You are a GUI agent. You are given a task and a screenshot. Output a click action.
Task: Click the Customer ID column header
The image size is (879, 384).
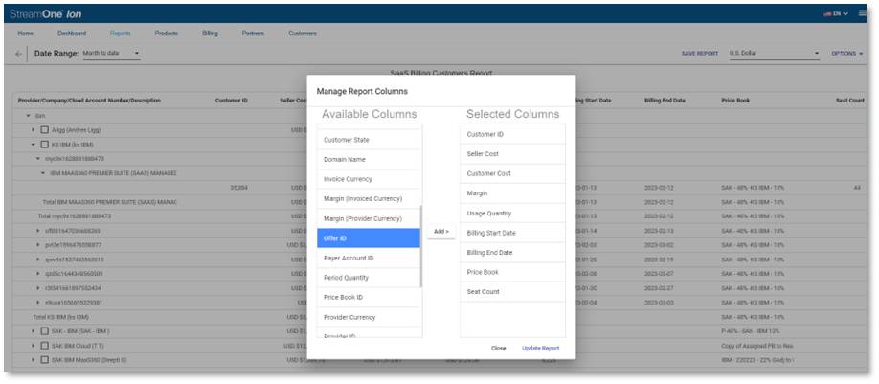click(231, 101)
